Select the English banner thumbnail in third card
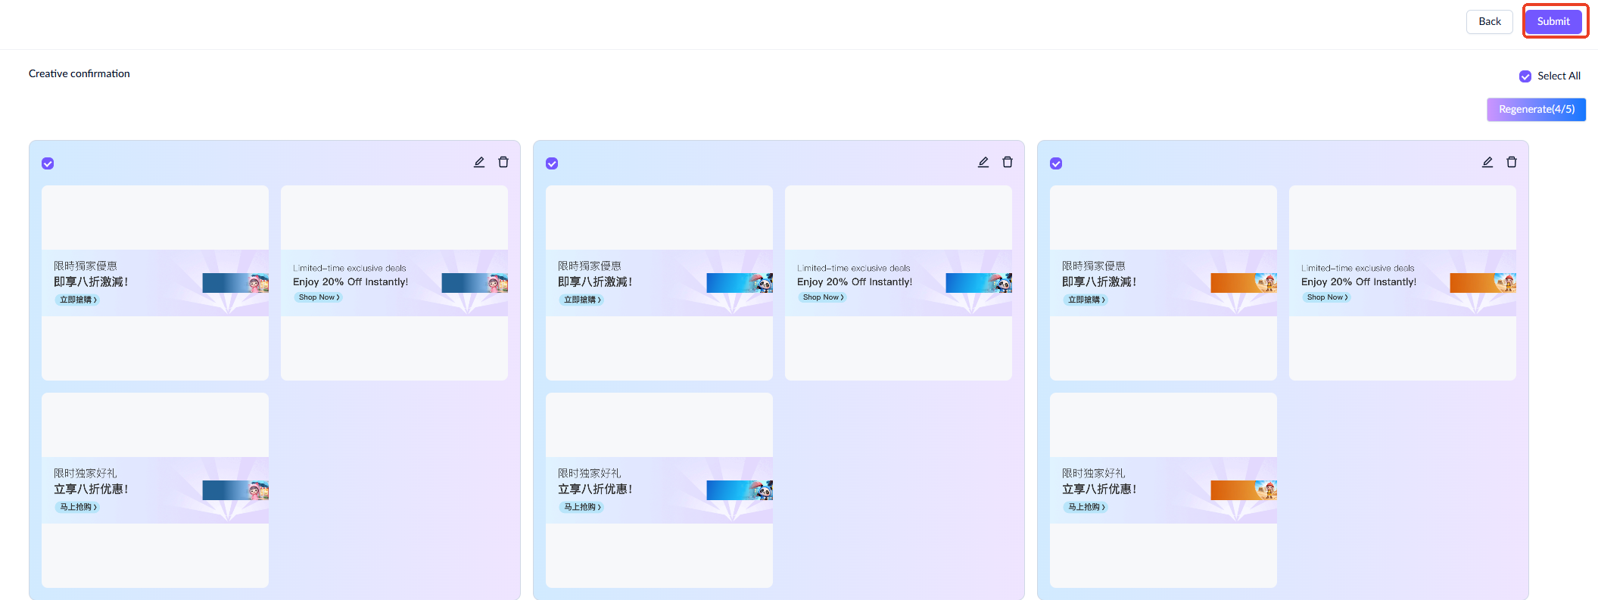 (x=1402, y=283)
